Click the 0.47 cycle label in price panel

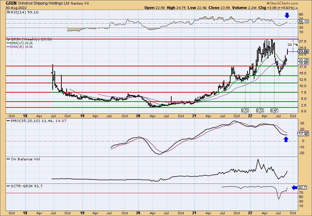click(274, 110)
